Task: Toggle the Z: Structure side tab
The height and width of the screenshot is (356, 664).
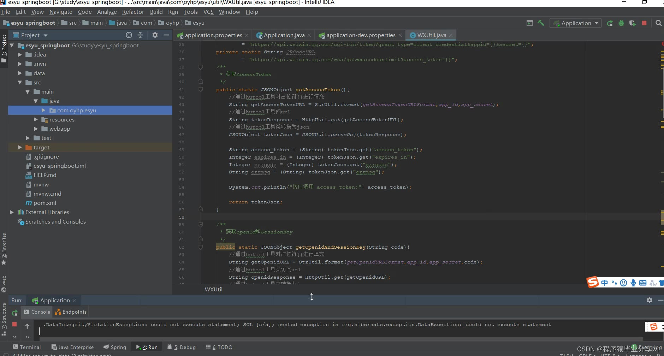Action: click(4, 319)
